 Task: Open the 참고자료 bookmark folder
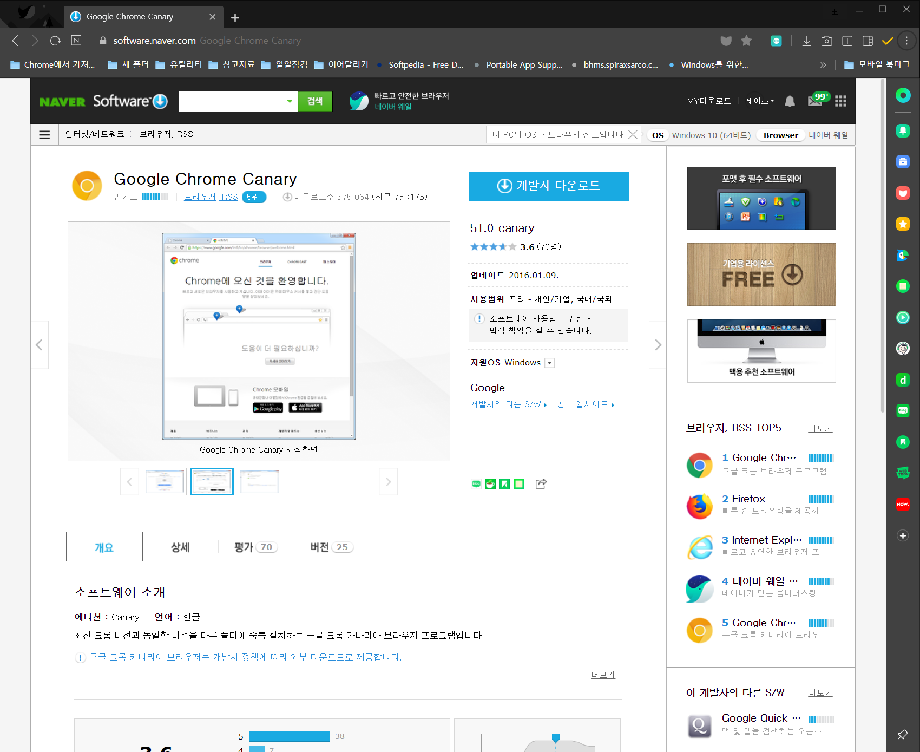[x=232, y=65]
